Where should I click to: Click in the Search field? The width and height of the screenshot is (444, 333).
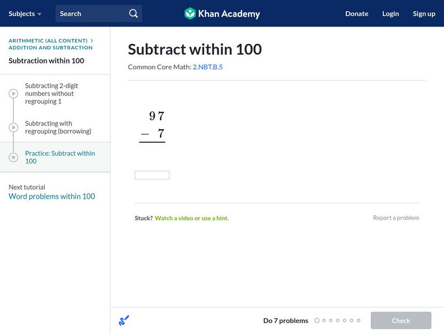click(92, 13)
